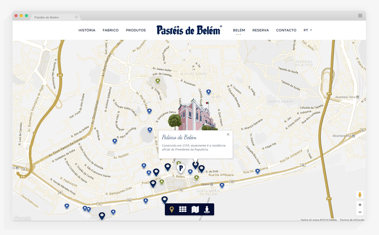Select the BELÉM navigation item
Image resolution: width=379 pixels, height=235 pixels.
point(239,30)
